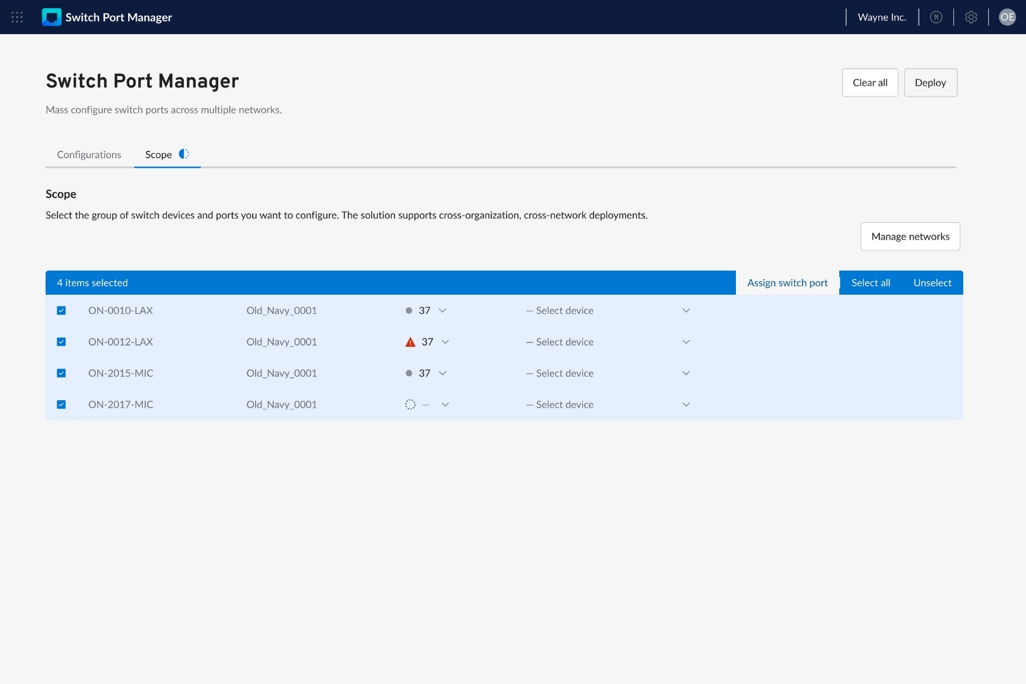Click the Wayne Inc. organization name

tap(882, 17)
